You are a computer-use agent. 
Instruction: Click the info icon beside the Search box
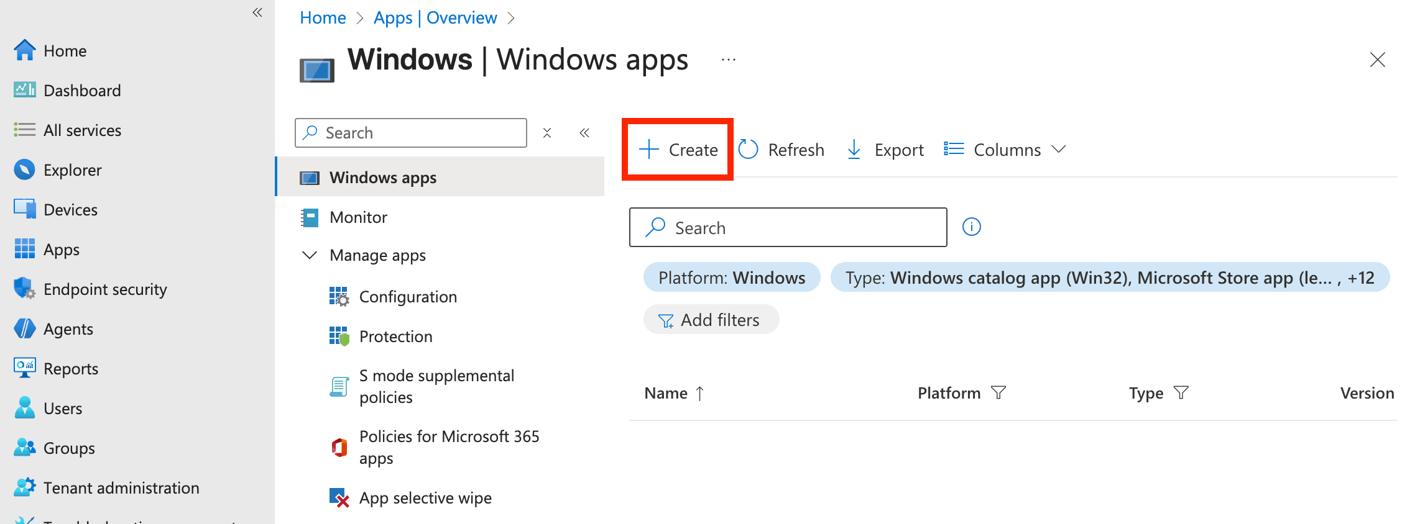(972, 227)
